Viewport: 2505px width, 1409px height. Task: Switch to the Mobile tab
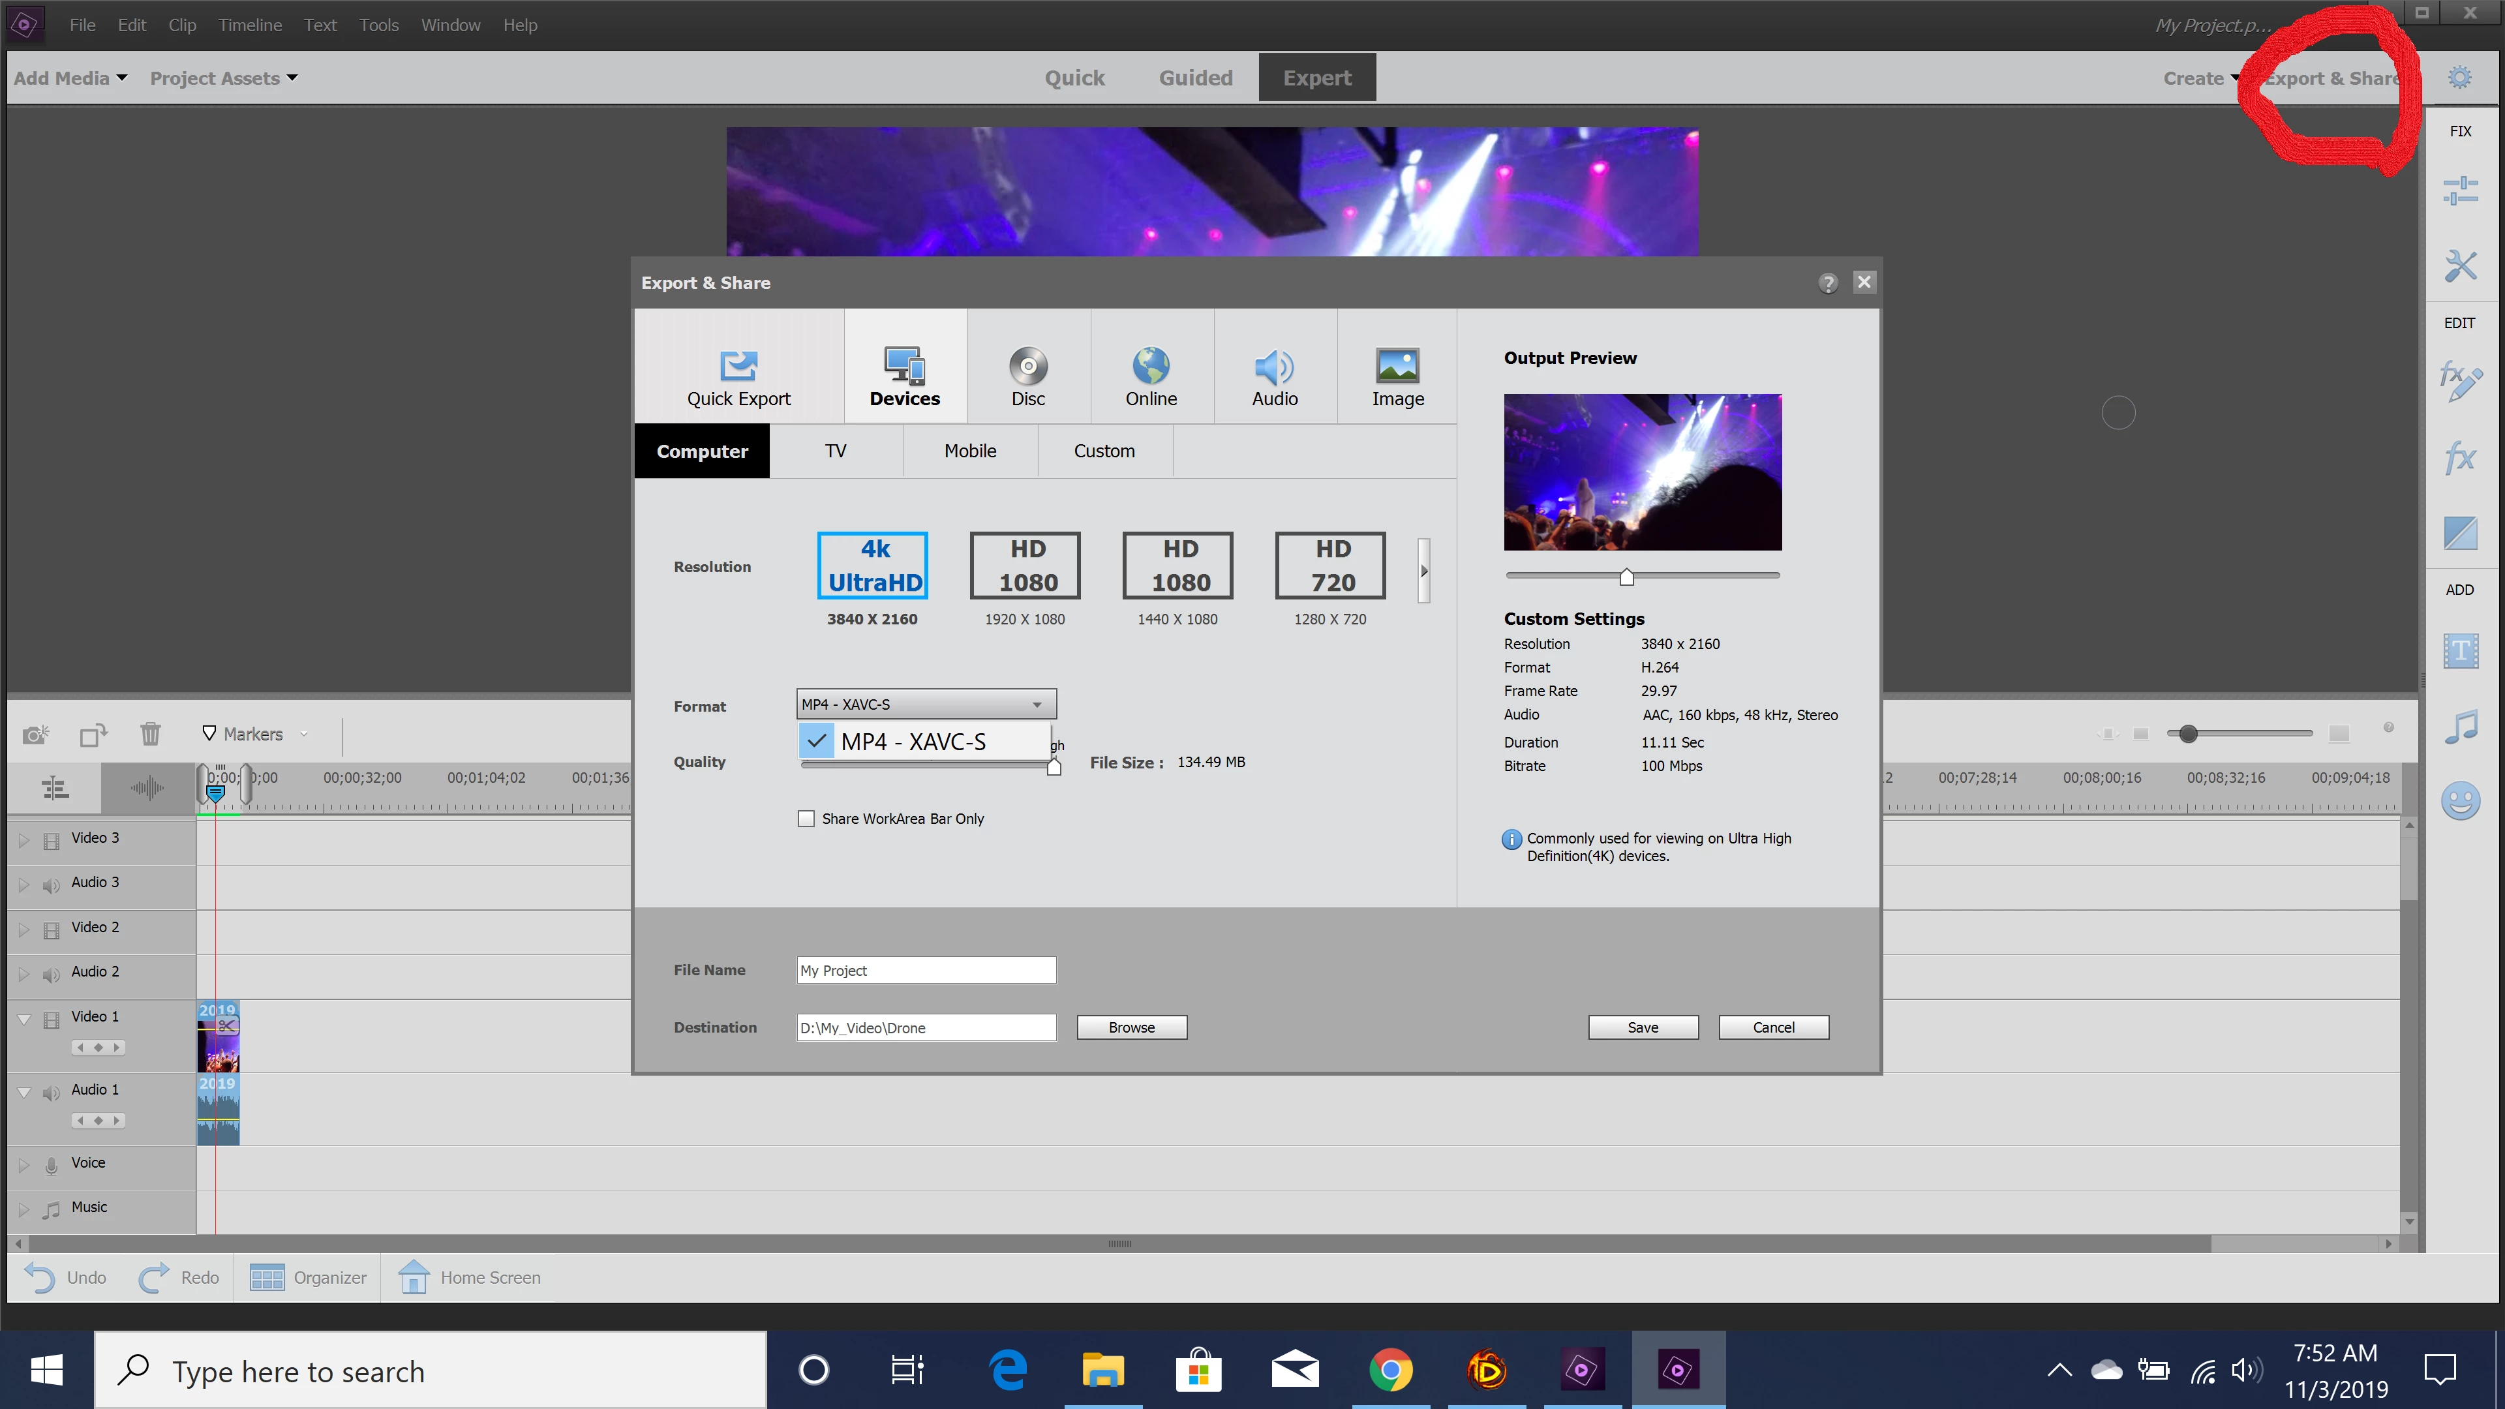point(969,451)
